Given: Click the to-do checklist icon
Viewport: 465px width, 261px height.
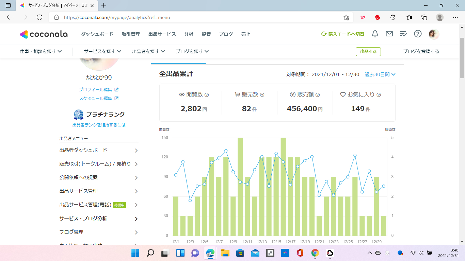Looking at the screenshot, I should tap(403, 34).
